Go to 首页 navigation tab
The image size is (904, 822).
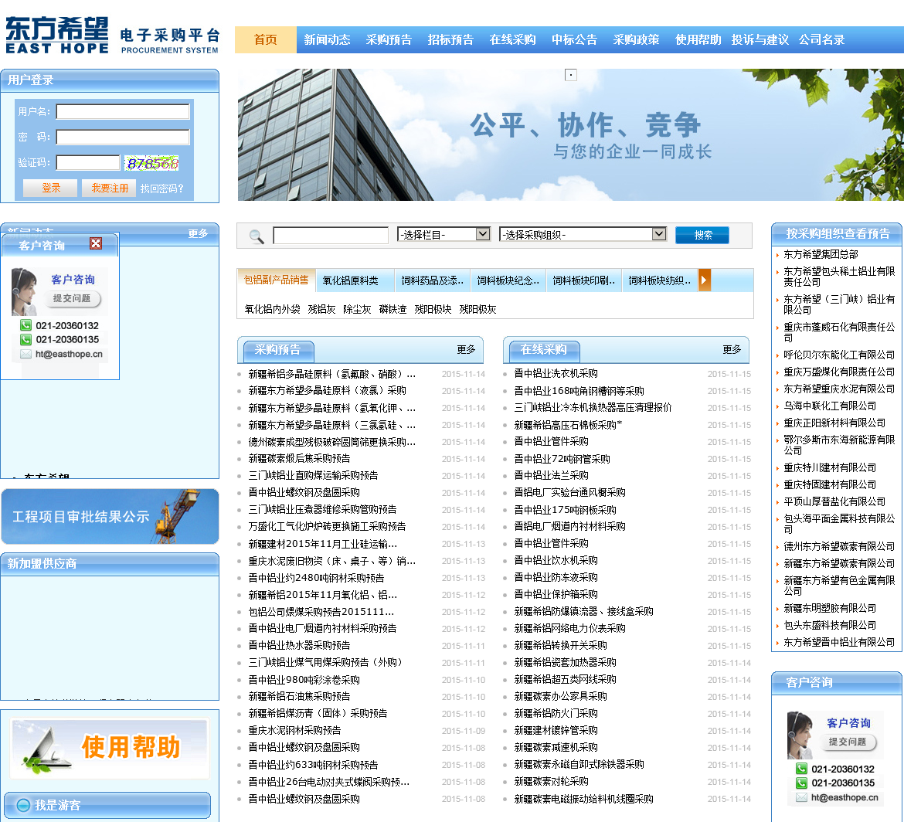[266, 39]
